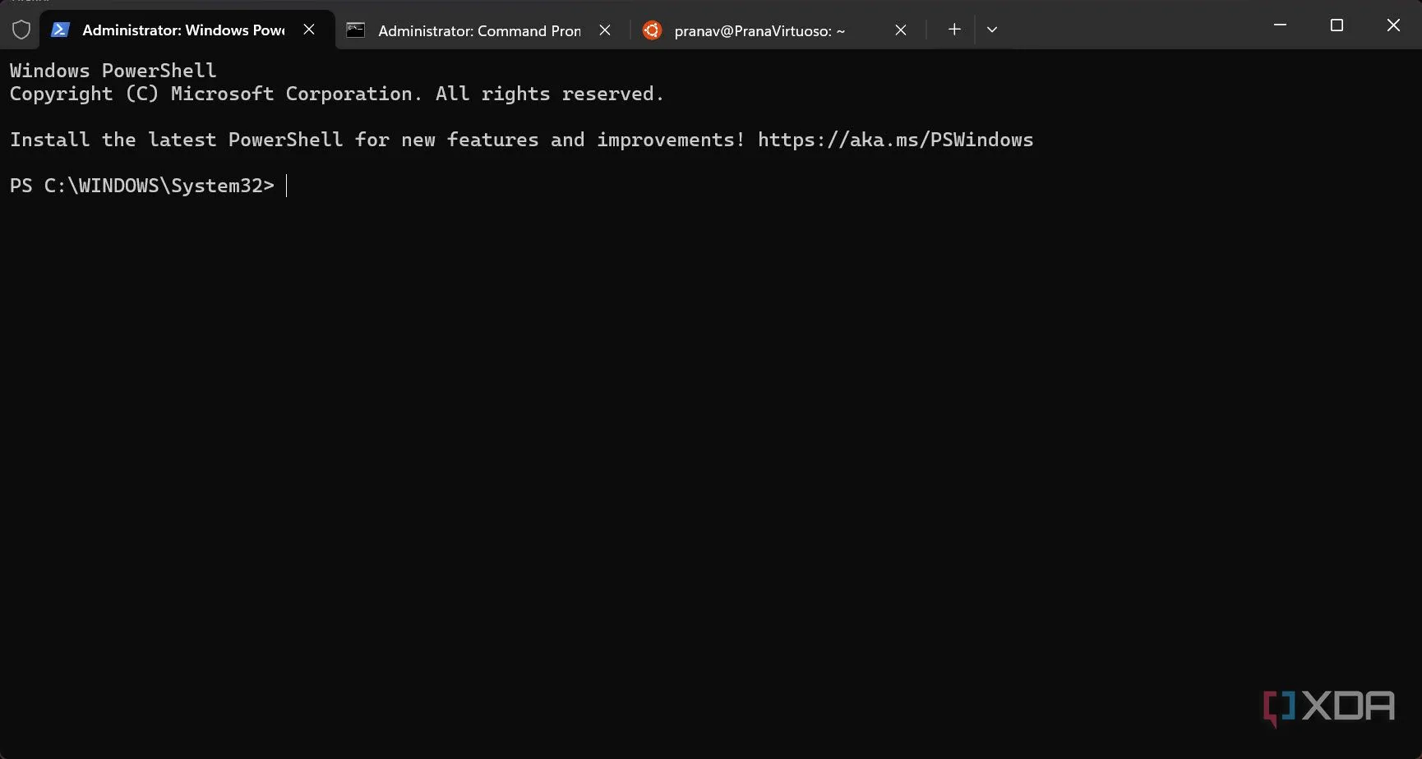Switch to Administrator: Windows PowerShell tab

tap(183, 30)
